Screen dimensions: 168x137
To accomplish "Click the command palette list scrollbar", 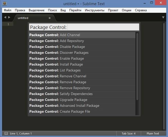I will (137, 67).
